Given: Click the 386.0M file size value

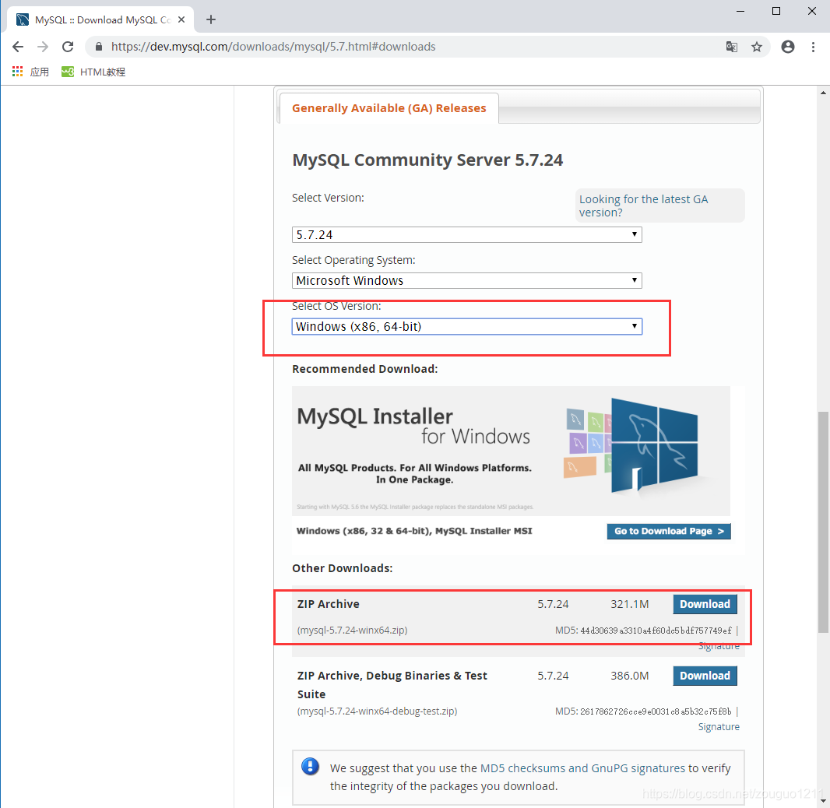Looking at the screenshot, I should pyautogui.click(x=629, y=676).
